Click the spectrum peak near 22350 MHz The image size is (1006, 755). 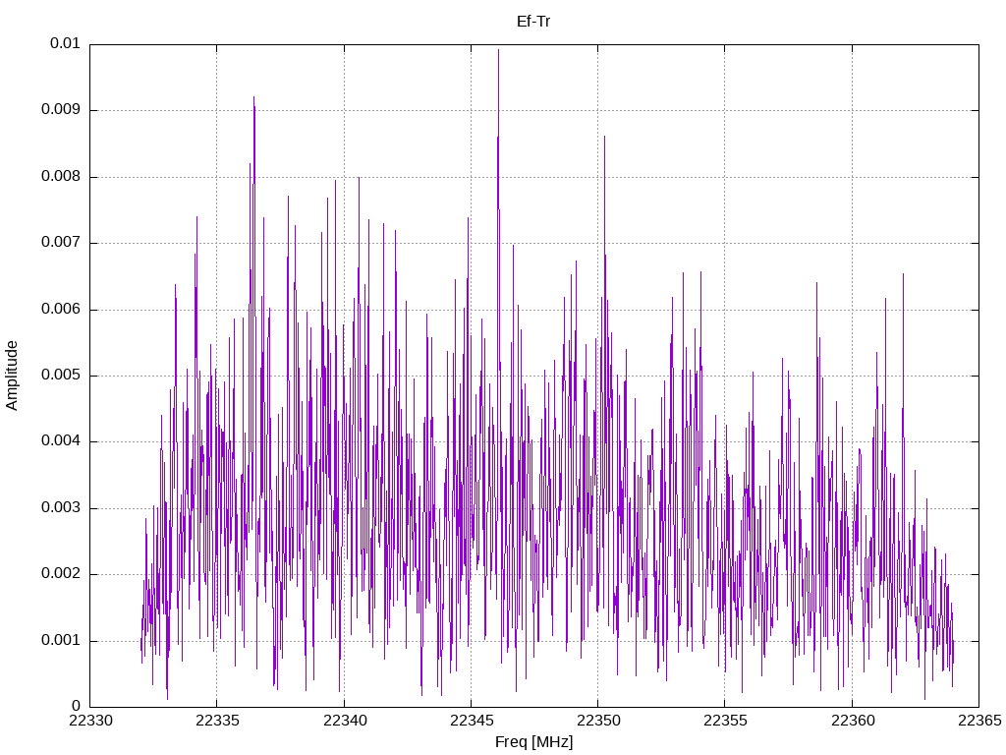[x=604, y=137]
